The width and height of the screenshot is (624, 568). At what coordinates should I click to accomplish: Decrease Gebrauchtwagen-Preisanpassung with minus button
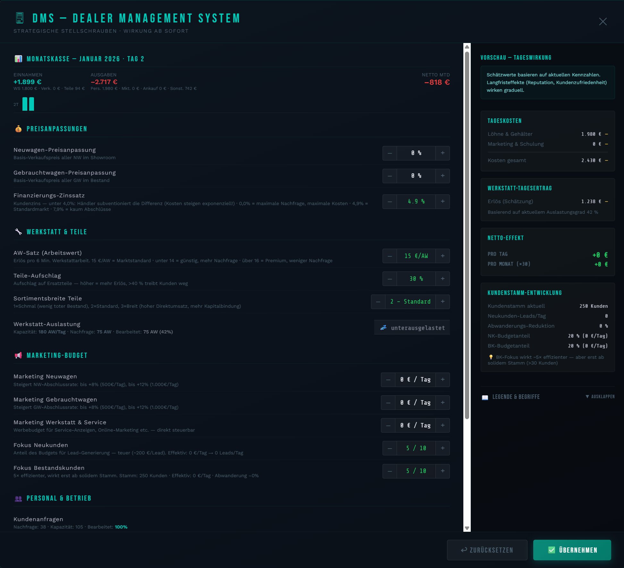tap(390, 176)
